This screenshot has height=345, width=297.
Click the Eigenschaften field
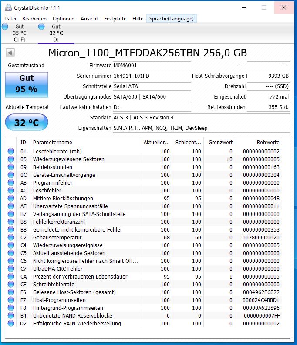point(202,128)
